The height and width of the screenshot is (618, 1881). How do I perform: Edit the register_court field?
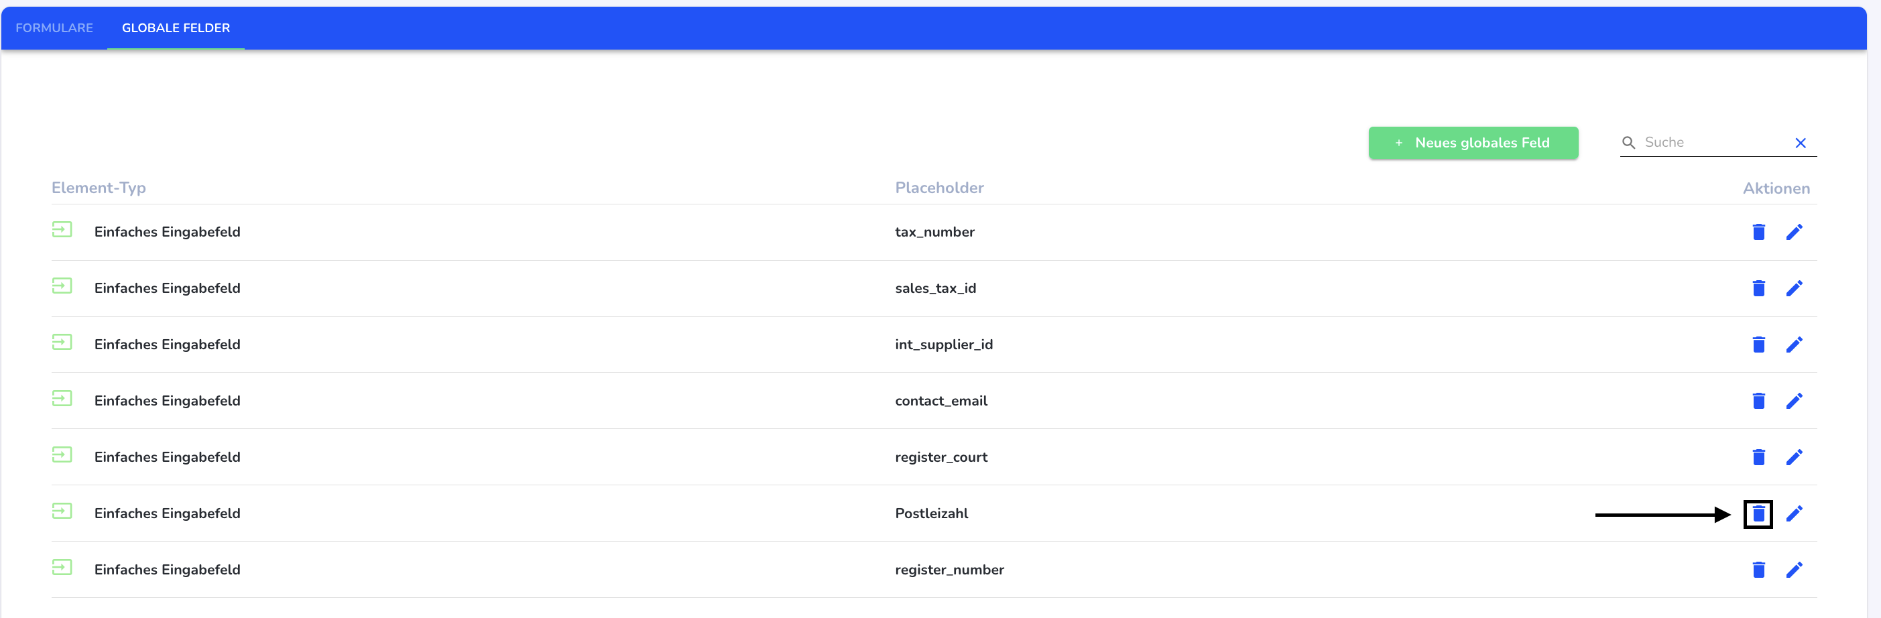pos(1794,456)
